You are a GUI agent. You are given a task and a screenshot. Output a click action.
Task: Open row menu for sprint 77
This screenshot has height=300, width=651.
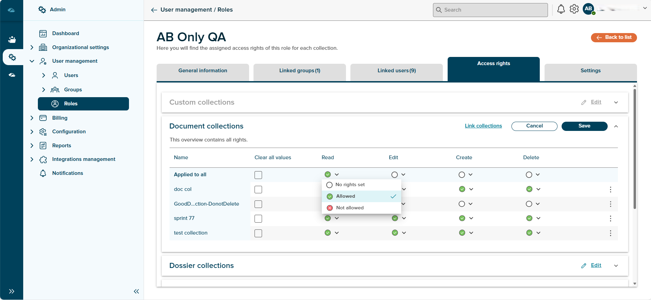[610, 219]
